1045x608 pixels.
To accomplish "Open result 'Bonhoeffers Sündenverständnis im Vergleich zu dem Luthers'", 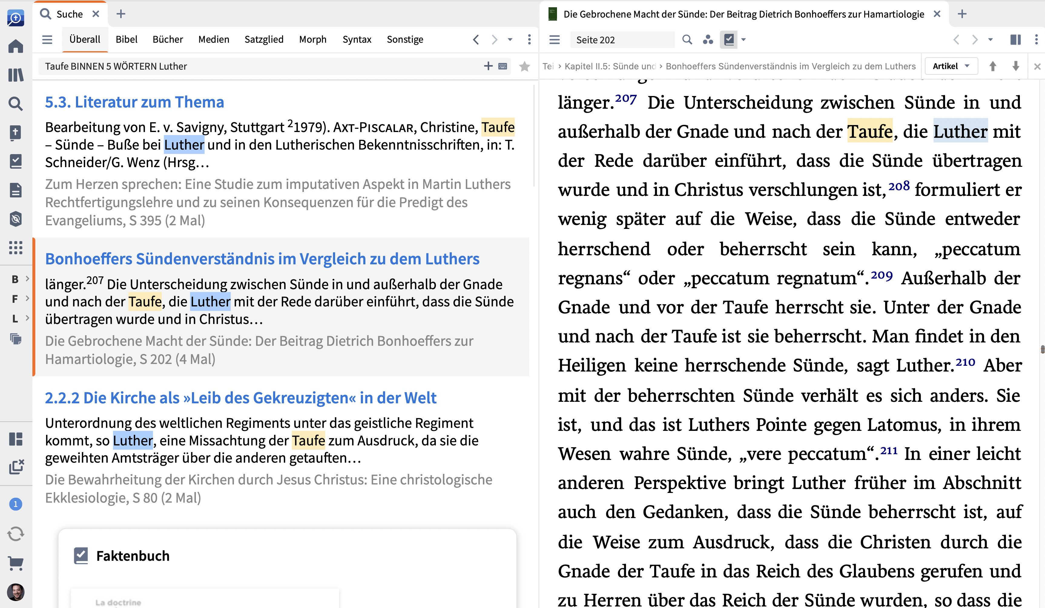I will pos(262,259).
